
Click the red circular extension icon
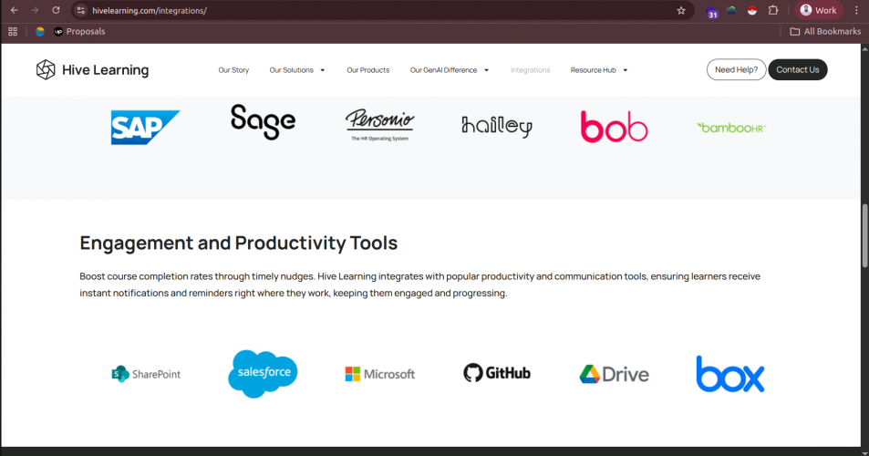point(752,11)
